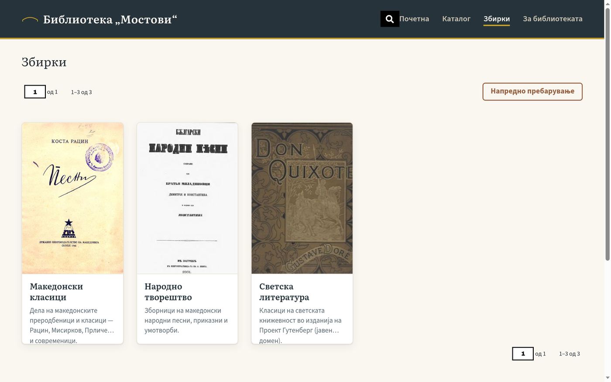The image size is (611, 382).
Task: Open the Светска литература collection title
Action: click(284, 292)
